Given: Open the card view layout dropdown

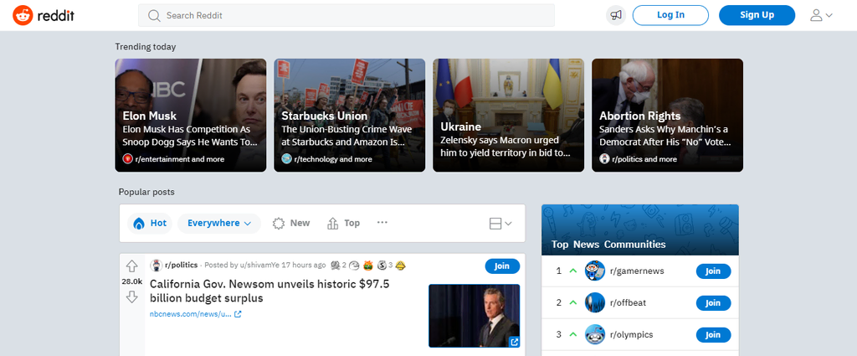Looking at the screenshot, I should point(500,223).
